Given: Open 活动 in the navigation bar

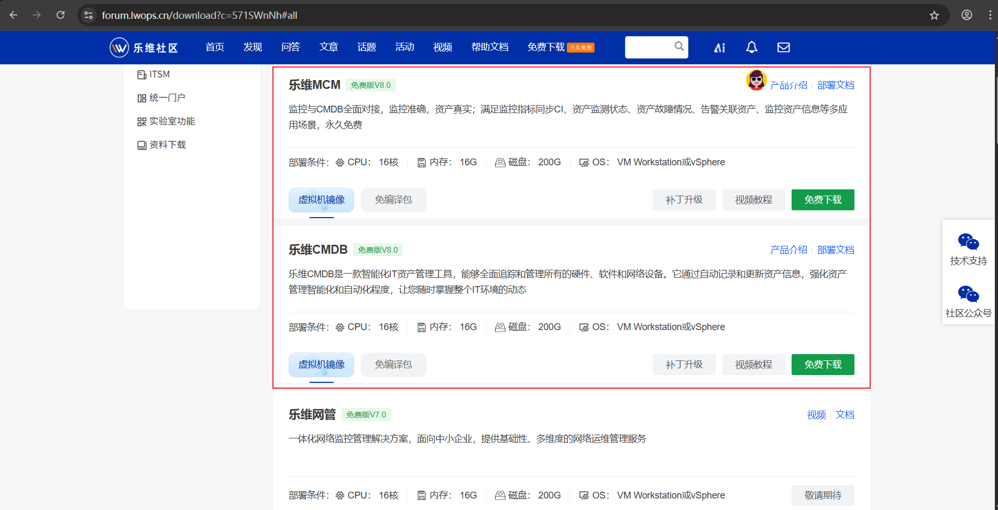Looking at the screenshot, I should point(404,47).
